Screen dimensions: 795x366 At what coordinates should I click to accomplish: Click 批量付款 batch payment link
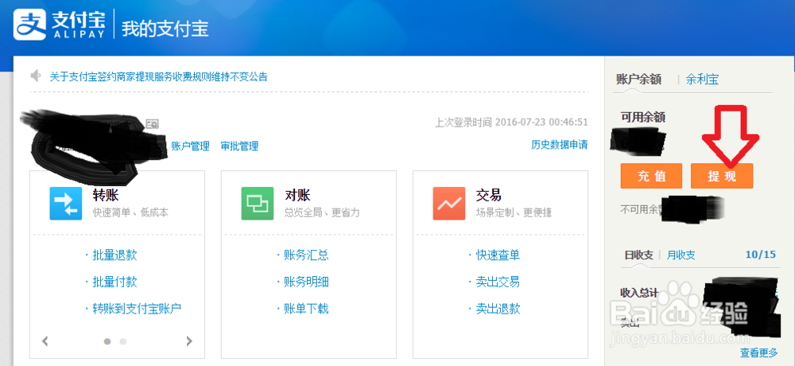tap(114, 282)
